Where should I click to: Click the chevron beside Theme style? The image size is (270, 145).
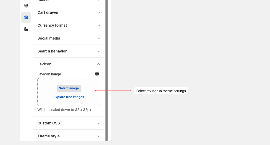pos(99,136)
